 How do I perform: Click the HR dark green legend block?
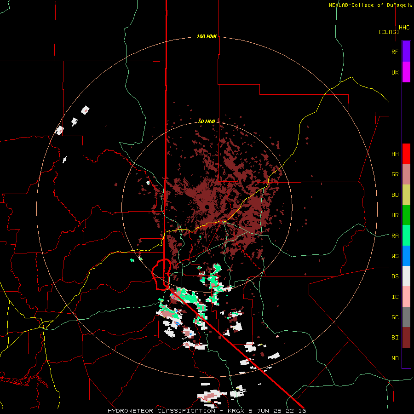[x=406, y=215]
